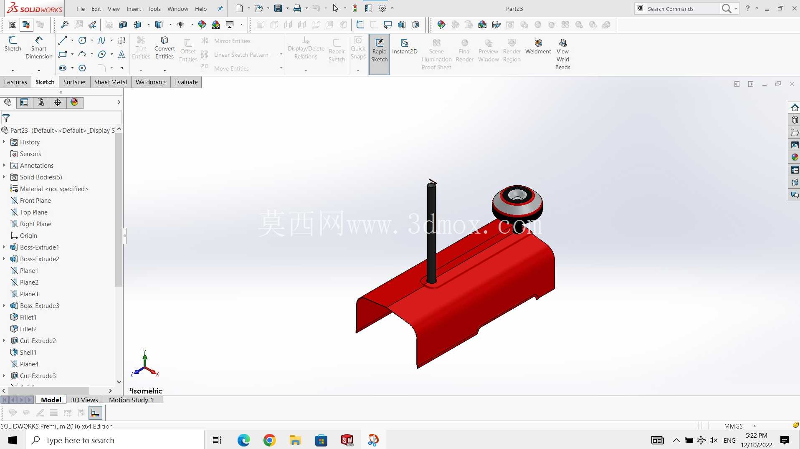Open Line tool dropdown arrow

(x=72, y=40)
